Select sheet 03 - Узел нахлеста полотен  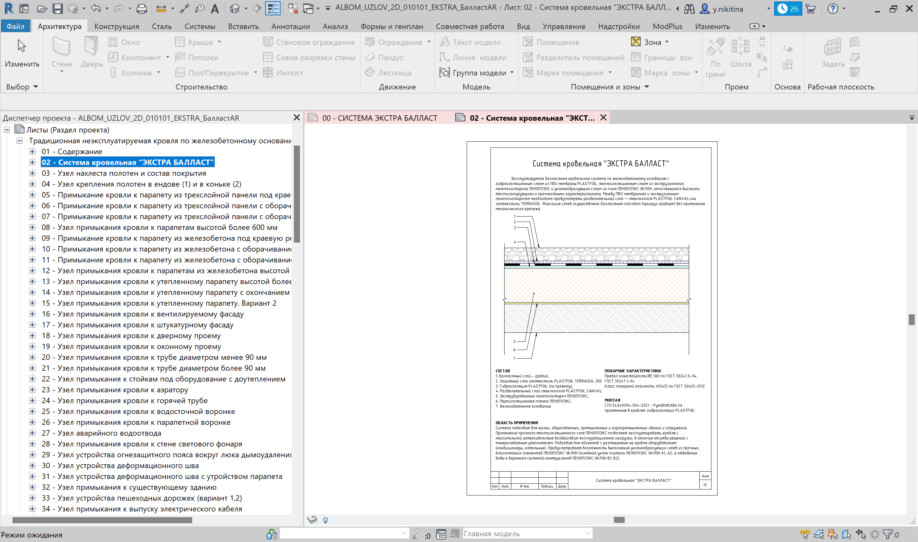click(x=124, y=173)
